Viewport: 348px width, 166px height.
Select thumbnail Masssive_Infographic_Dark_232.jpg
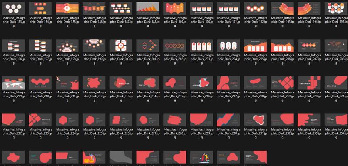click(282, 120)
